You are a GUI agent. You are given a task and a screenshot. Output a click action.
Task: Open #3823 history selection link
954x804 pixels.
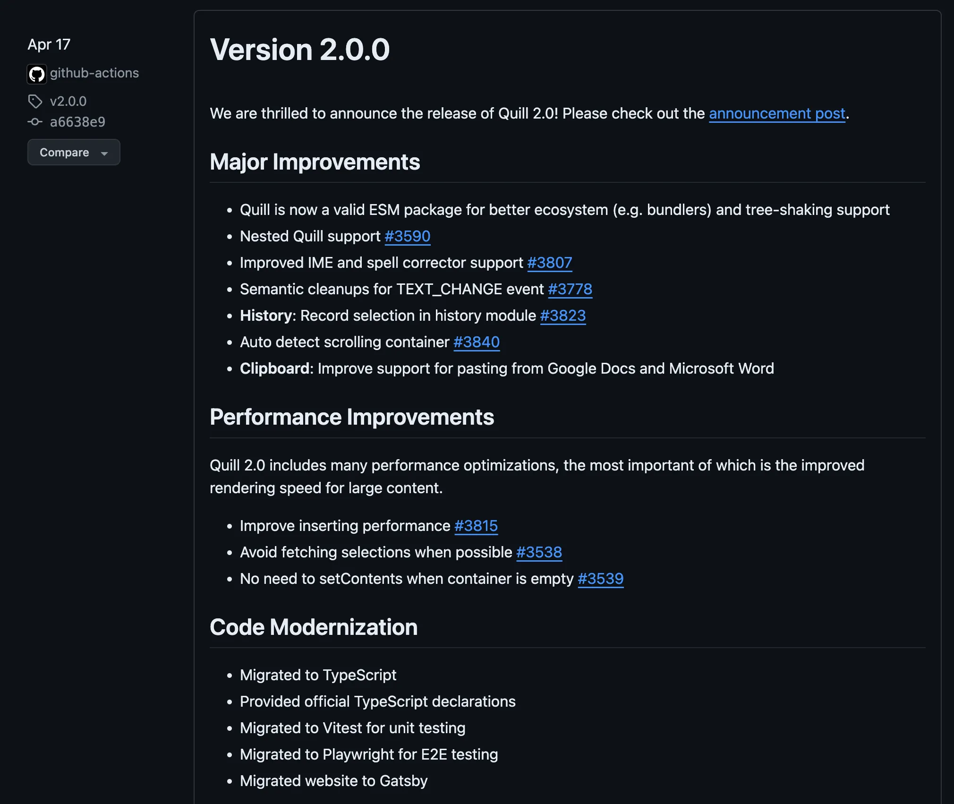coord(562,316)
